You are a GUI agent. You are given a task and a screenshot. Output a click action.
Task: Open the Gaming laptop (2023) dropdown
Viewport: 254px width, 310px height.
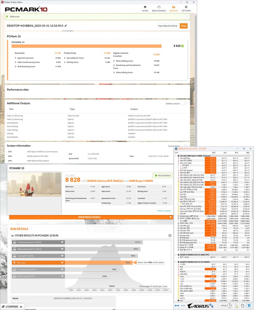62,269
